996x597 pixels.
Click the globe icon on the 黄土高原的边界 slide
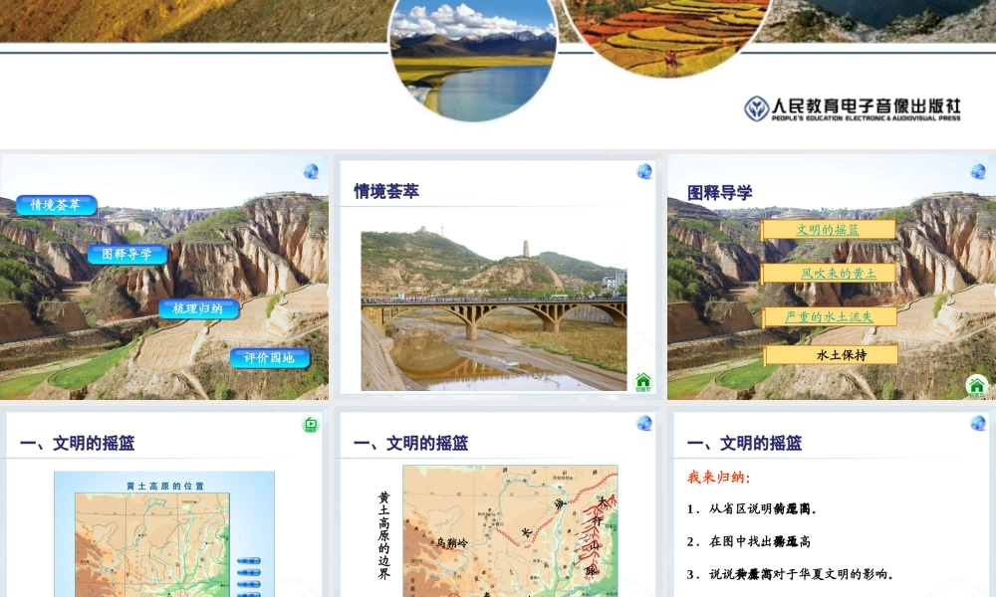[644, 423]
